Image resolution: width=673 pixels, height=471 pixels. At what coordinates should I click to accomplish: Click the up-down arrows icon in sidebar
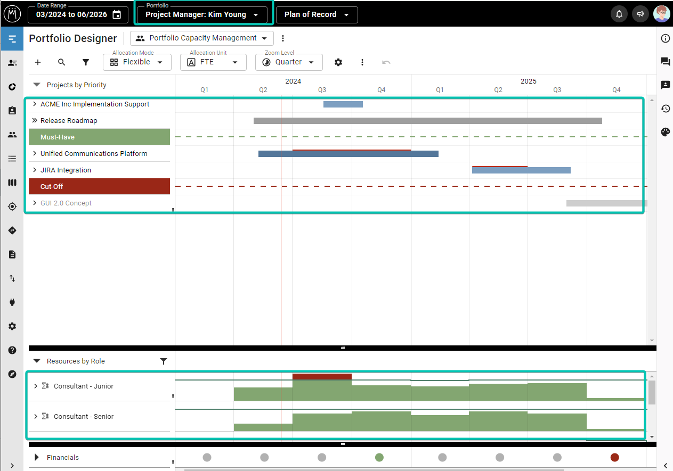point(12,278)
